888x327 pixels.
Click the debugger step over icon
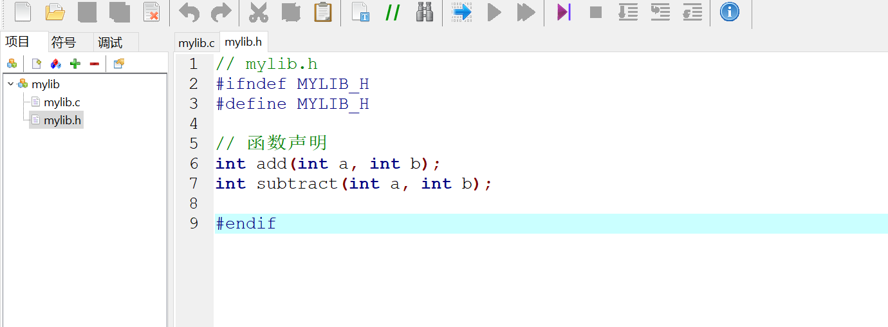[x=628, y=12]
